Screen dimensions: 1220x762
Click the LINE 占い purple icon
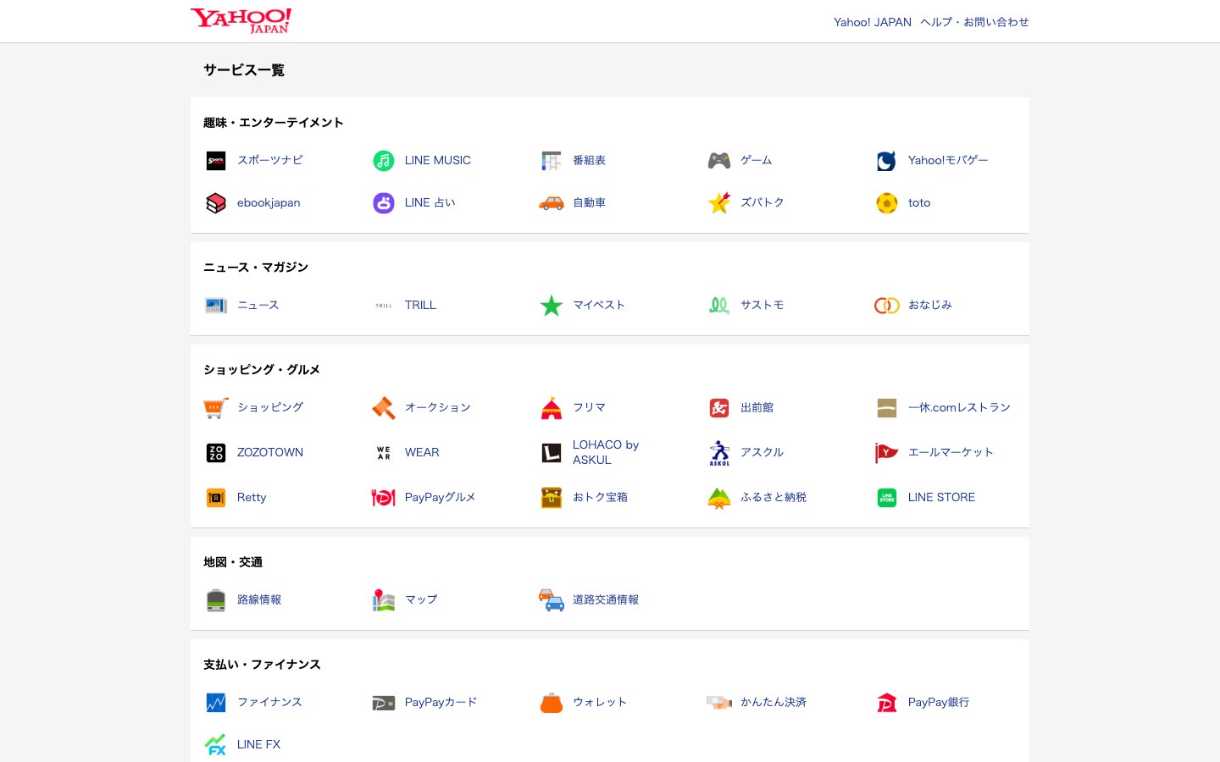click(384, 203)
